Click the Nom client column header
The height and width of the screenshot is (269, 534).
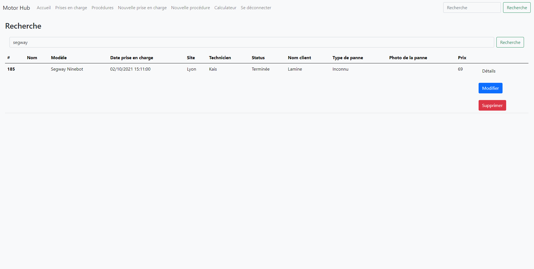point(299,58)
